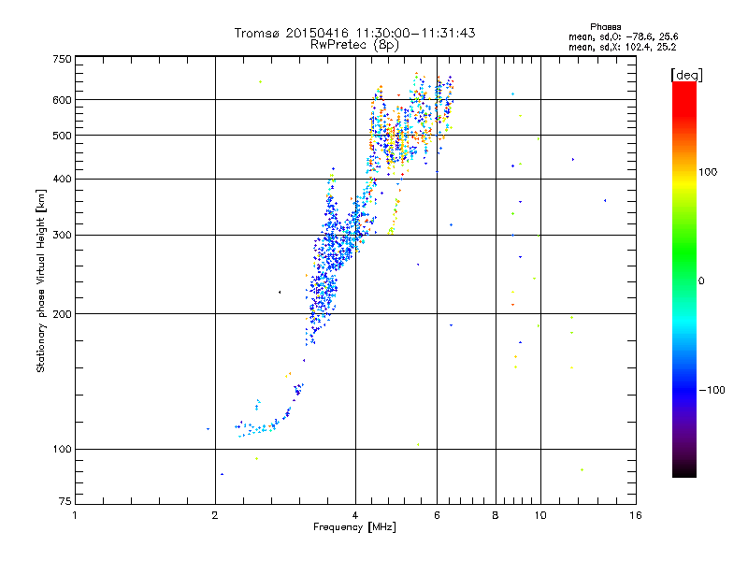Click the x-axis tick label '4'
This screenshot has width=748, height=561.
coord(355,515)
